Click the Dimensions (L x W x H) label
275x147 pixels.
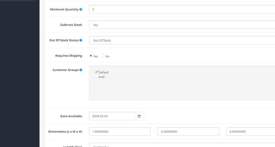65,132
